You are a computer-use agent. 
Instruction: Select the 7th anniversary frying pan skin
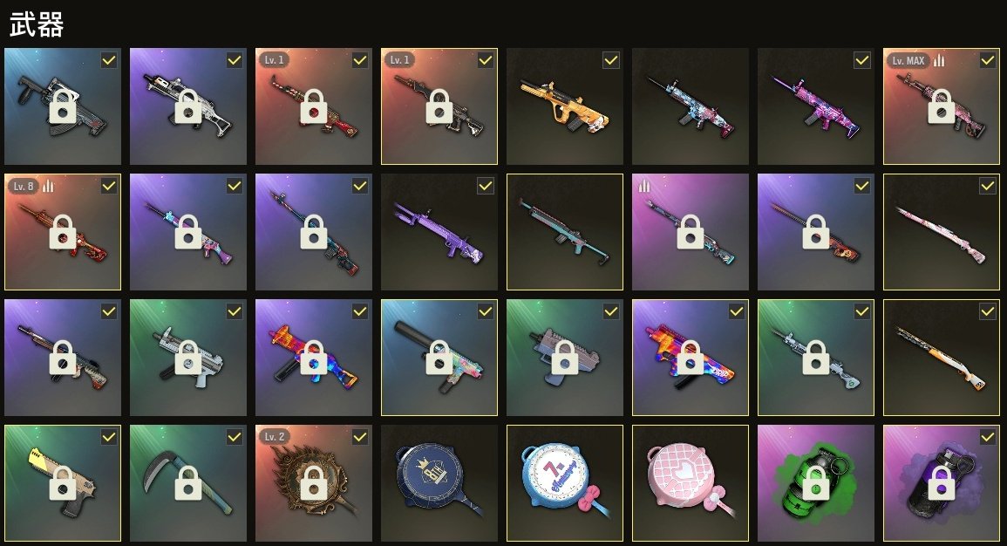pos(564,483)
